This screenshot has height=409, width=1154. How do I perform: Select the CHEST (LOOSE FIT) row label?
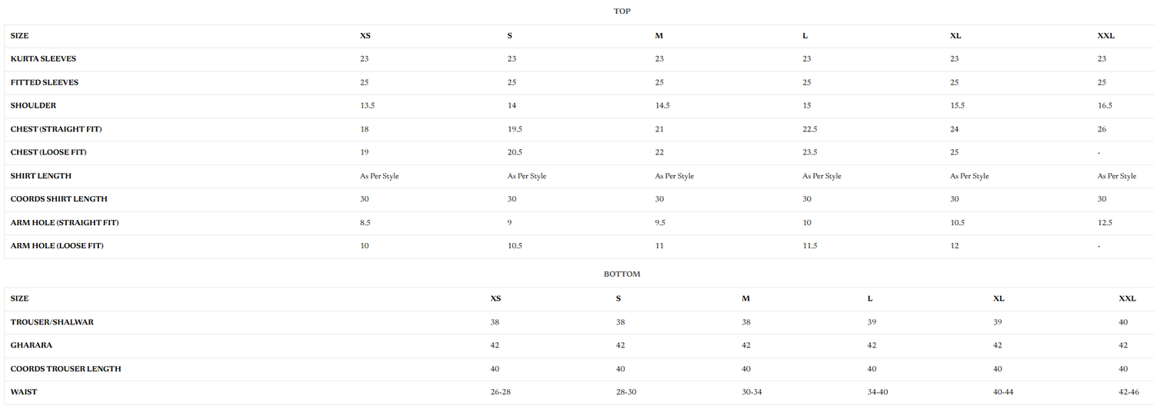pyautogui.click(x=48, y=152)
